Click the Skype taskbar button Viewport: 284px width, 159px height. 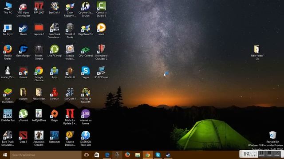(x=158, y=155)
